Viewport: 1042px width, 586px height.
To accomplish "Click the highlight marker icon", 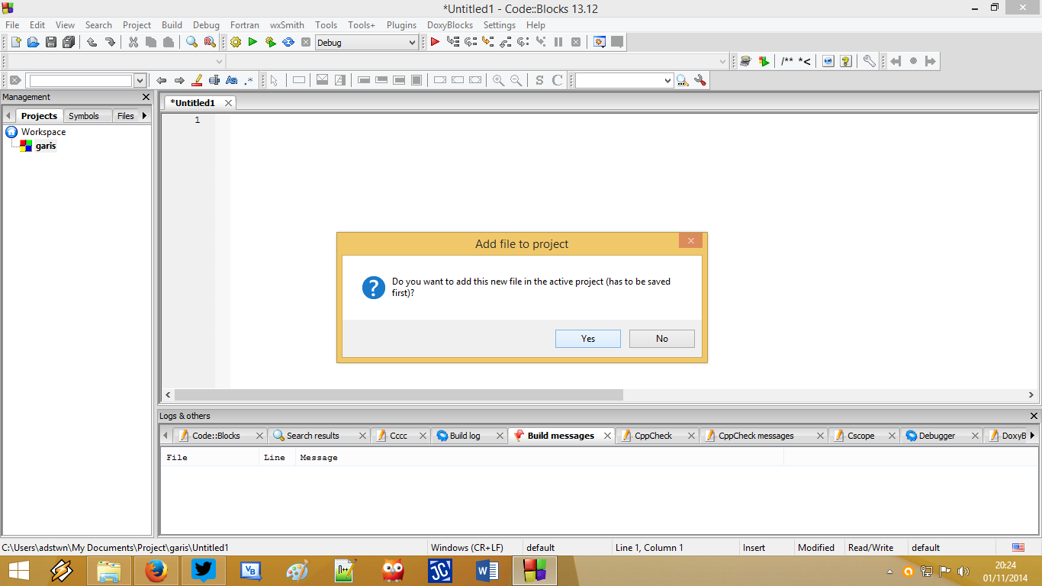I will (197, 80).
